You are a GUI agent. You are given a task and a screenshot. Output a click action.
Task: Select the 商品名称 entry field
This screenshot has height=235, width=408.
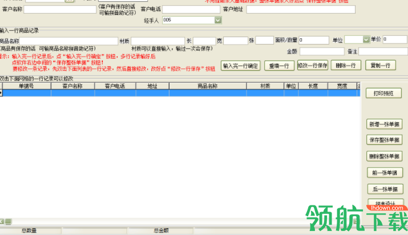[x=68, y=41]
